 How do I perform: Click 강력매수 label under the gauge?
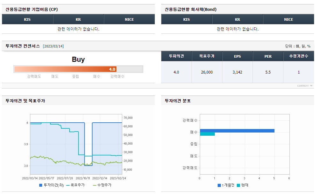(x=117, y=76)
